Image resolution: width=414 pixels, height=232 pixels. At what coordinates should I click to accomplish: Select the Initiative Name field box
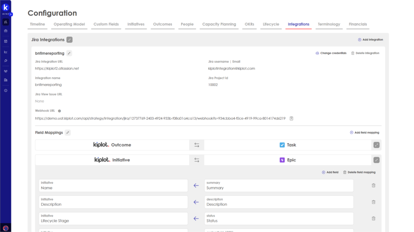pyautogui.click(x=113, y=186)
